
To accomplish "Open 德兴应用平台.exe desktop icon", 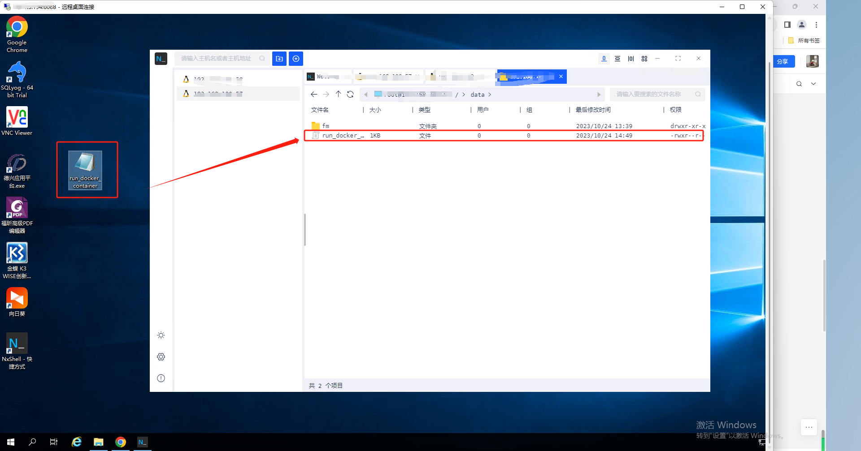I will pyautogui.click(x=17, y=171).
